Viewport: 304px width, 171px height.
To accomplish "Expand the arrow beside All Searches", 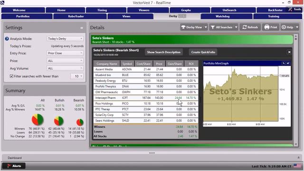I will pyautogui.click(x=236, y=28).
